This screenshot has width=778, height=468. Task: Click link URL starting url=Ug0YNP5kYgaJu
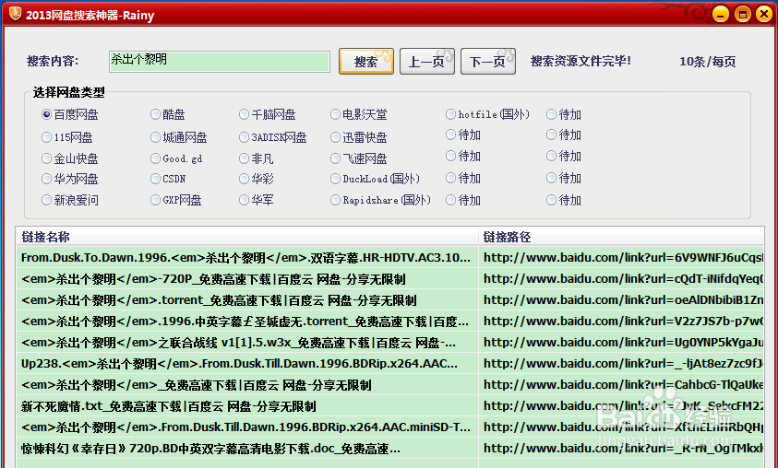pyautogui.click(x=623, y=343)
